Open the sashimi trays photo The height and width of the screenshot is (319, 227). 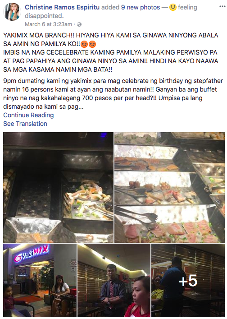169,187
